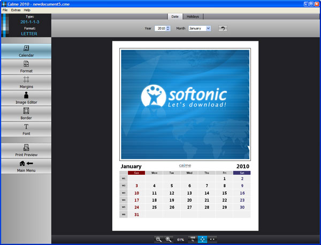321x245 pixels.
Task: Switch to the Holidays tab
Action: coord(193,17)
